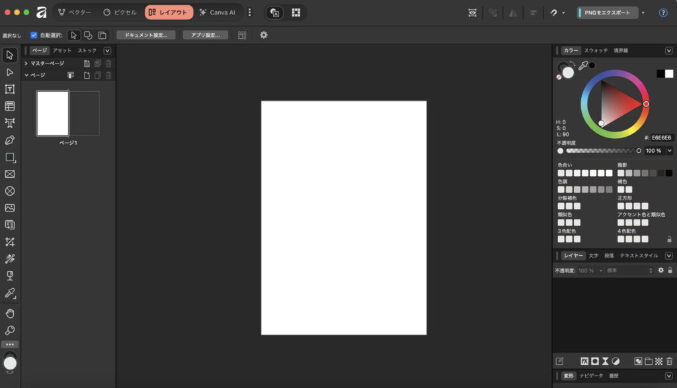The image size is (677, 388).
Task: Toggle the lock icon in the Layers panel
Action: click(670, 270)
